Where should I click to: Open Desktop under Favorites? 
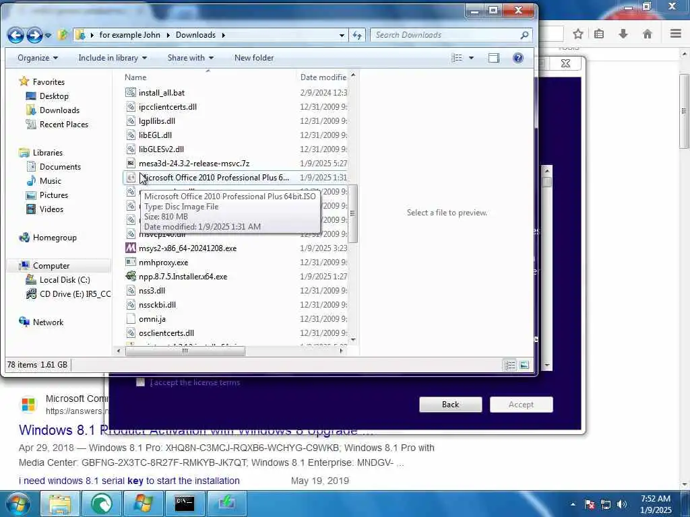(x=54, y=96)
